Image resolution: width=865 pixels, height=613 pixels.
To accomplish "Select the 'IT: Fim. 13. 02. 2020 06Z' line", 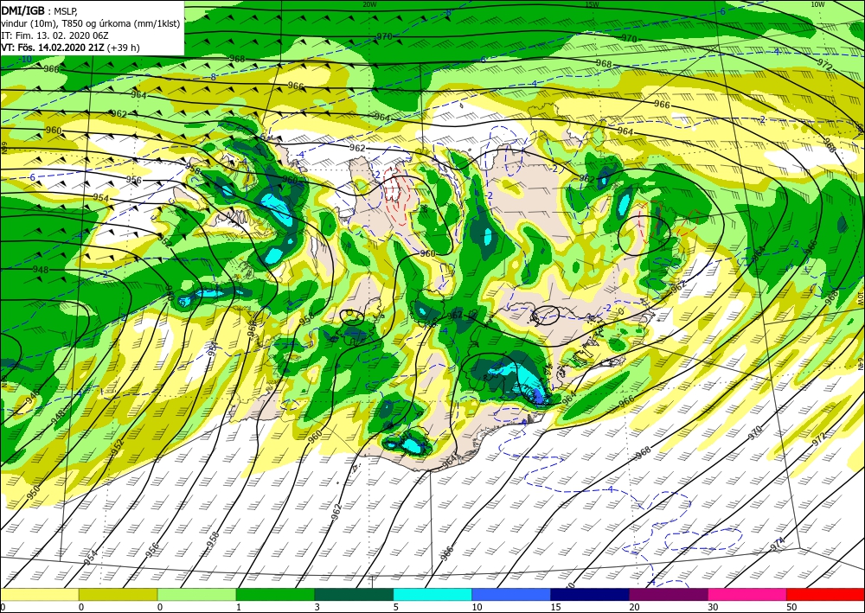I will (55, 35).
